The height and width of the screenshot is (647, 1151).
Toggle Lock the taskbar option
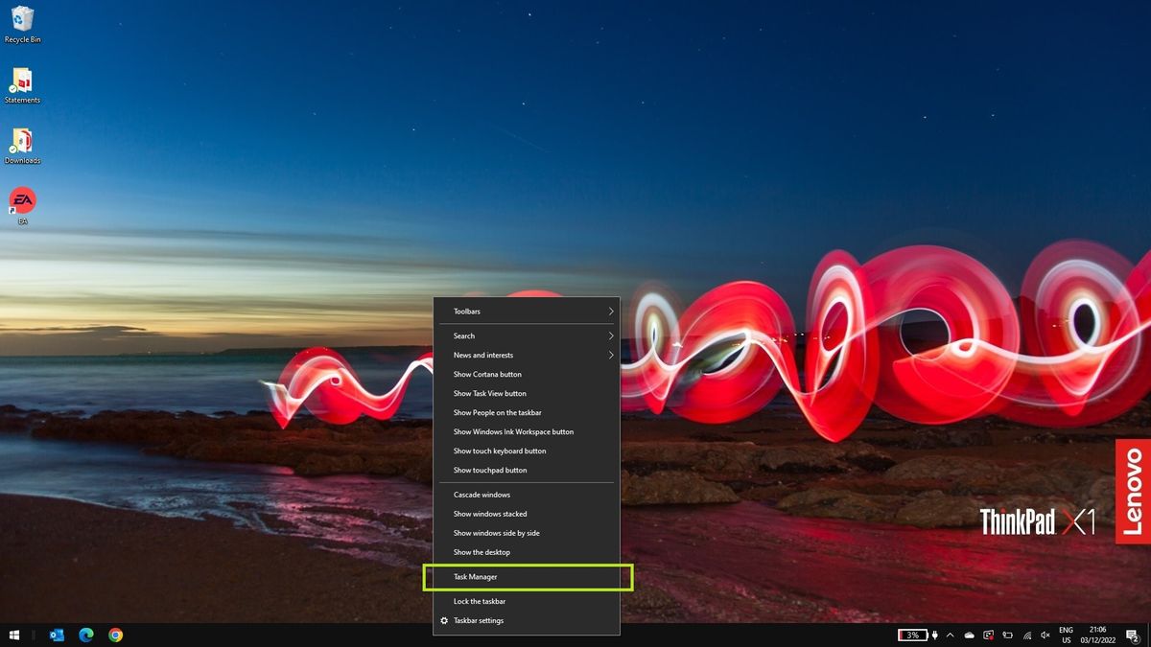(x=526, y=602)
